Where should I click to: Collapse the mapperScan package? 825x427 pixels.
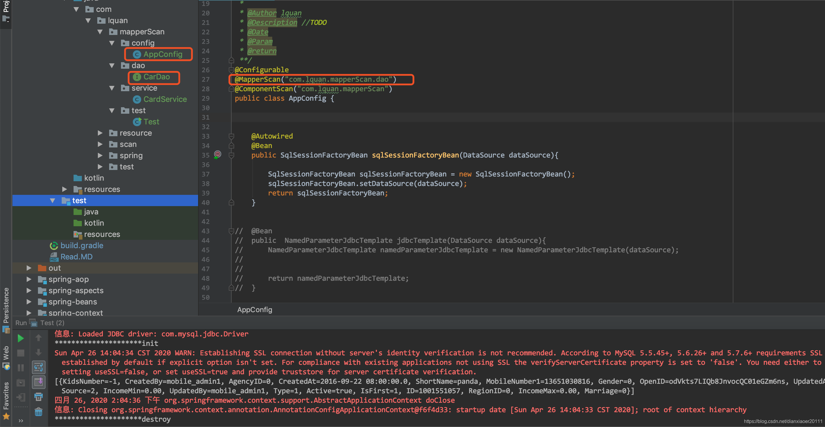(100, 32)
